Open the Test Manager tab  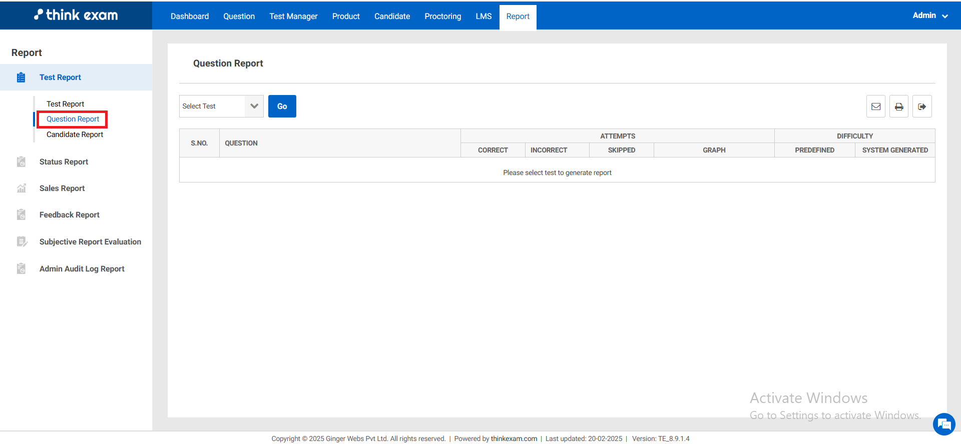point(293,16)
